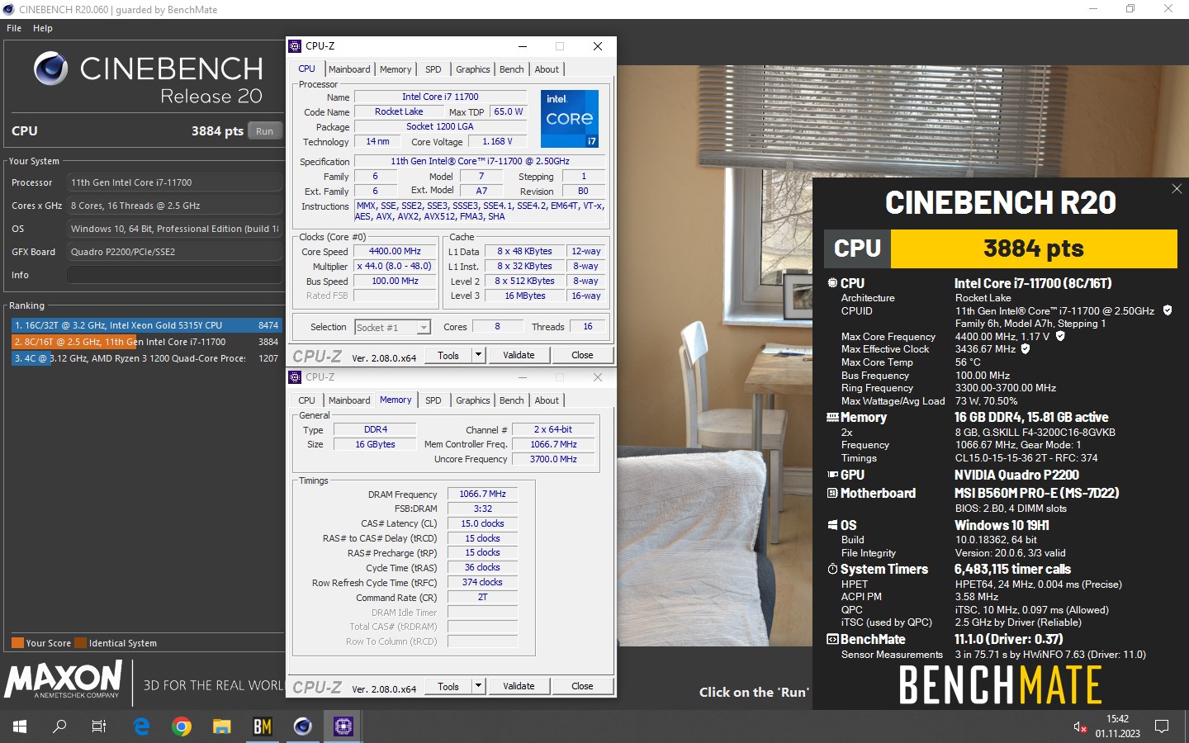Click the CPU-Z icon in upper title bar
Screen dimensions: 1189x743
coord(295,46)
